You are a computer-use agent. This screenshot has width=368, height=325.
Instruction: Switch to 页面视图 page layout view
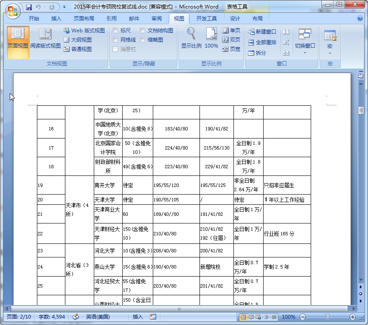[x=18, y=42]
